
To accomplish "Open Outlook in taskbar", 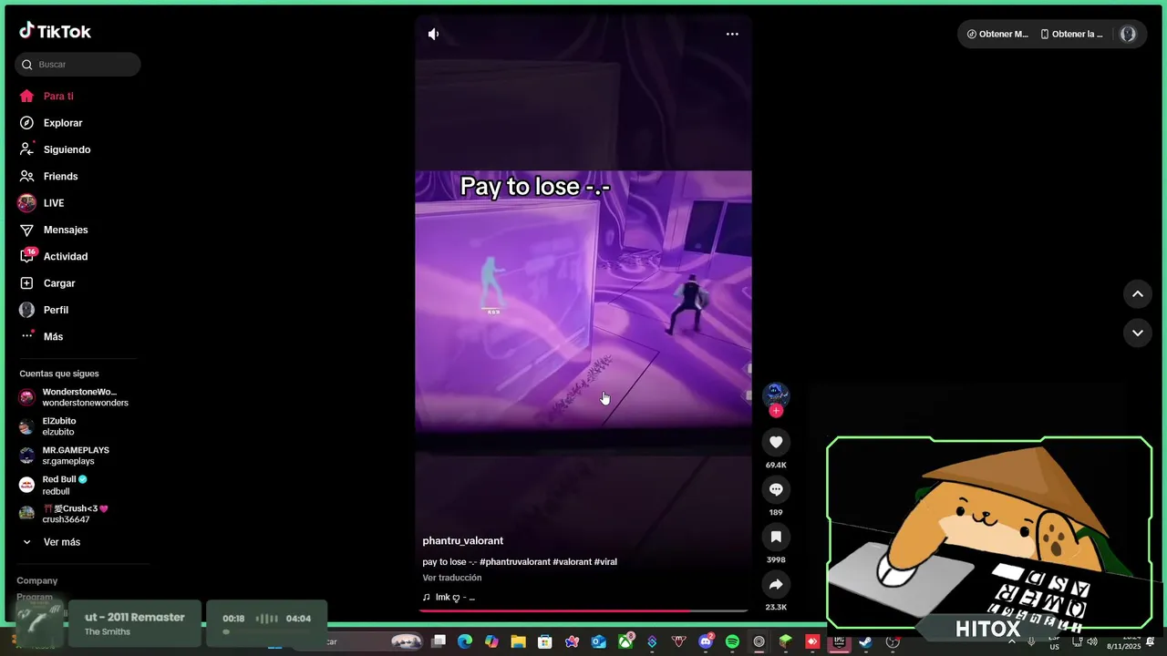I will pos(598,641).
